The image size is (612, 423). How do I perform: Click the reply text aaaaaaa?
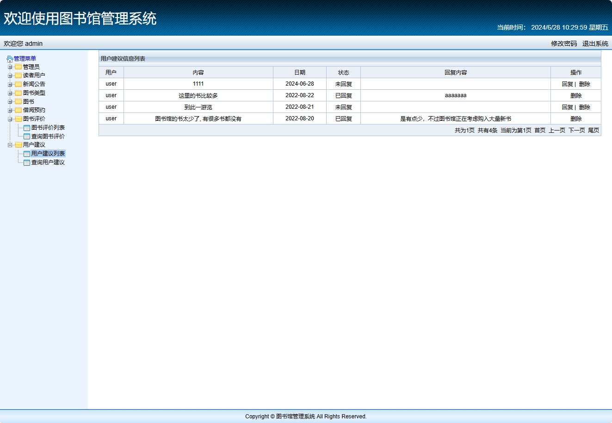click(456, 95)
